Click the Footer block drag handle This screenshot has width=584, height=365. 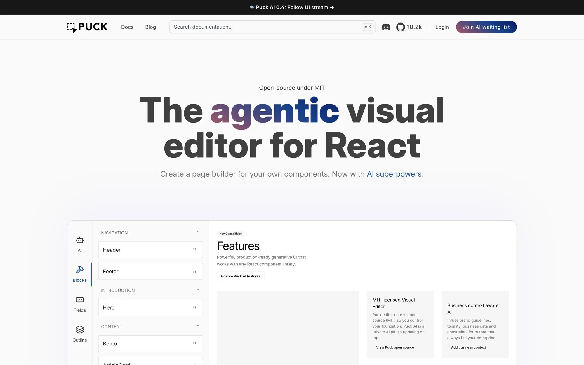[x=194, y=272]
